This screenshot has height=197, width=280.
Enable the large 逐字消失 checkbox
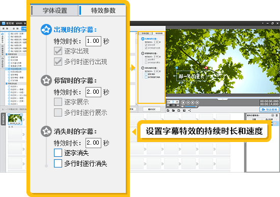pyautogui.click(x=58, y=153)
